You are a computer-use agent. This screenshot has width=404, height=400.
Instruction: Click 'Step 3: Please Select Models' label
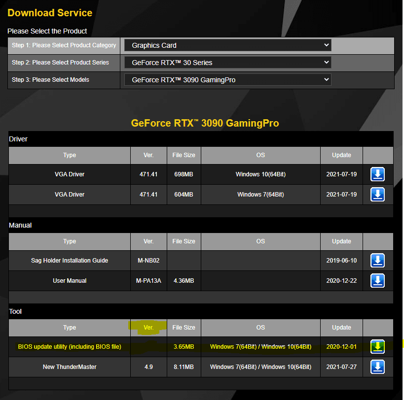(50, 80)
